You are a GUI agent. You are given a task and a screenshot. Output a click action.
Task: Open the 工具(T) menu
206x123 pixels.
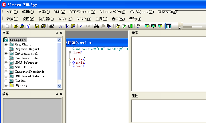pos(101,19)
